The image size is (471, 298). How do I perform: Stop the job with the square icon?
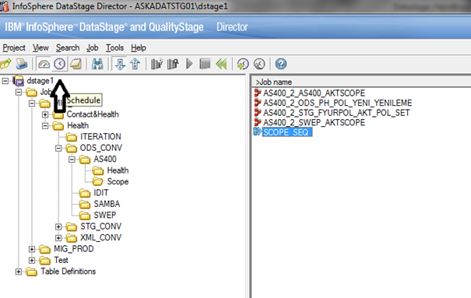click(205, 64)
